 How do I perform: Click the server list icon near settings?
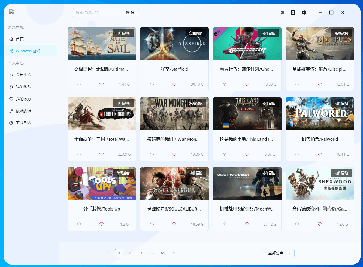pyautogui.click(x=293, y=12)
